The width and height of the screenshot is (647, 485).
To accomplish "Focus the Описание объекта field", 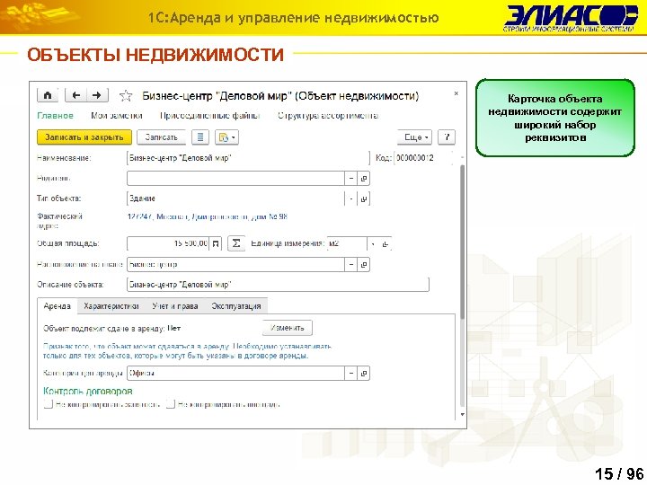I will tap(278, 285).
